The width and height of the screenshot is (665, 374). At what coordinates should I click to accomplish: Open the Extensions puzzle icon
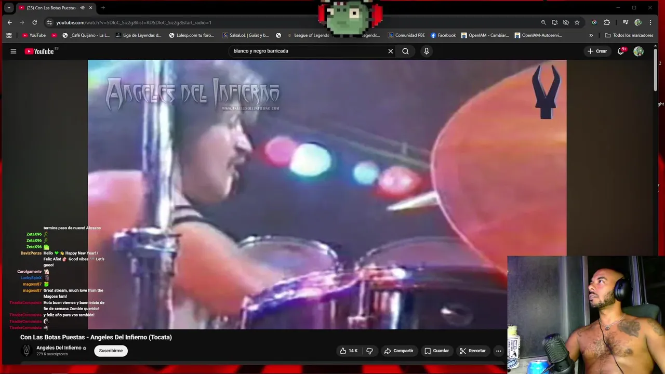(x=607, y=22)
